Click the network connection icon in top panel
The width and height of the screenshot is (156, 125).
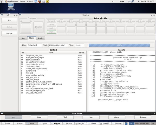point(133,1)
